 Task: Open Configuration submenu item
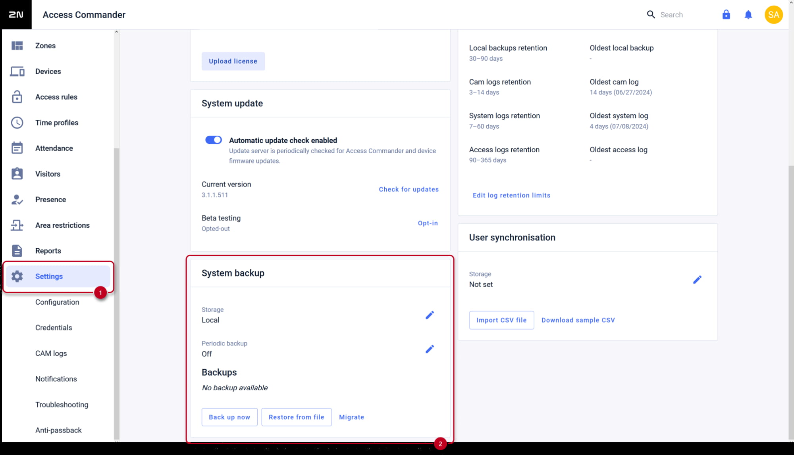(x=57, y=302)
